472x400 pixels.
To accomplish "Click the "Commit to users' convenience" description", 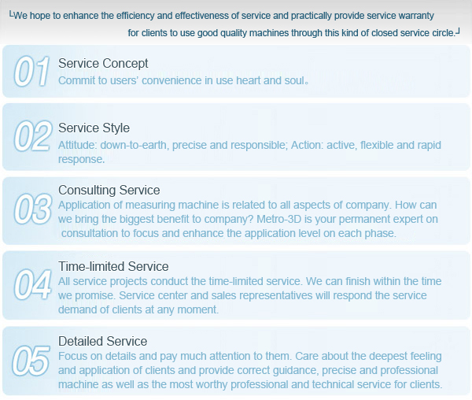I will click(x=183, y=81).
